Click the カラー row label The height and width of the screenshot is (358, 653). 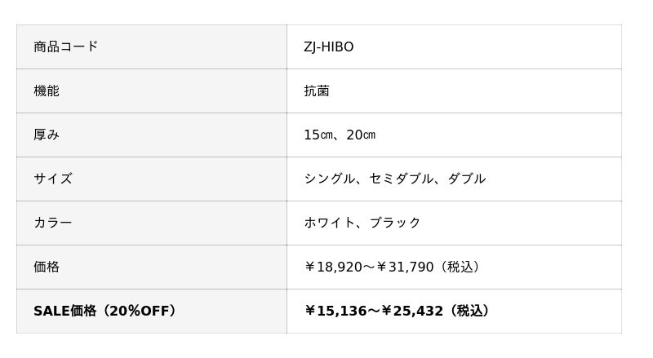pyautogui.click(x=53, y=223)
